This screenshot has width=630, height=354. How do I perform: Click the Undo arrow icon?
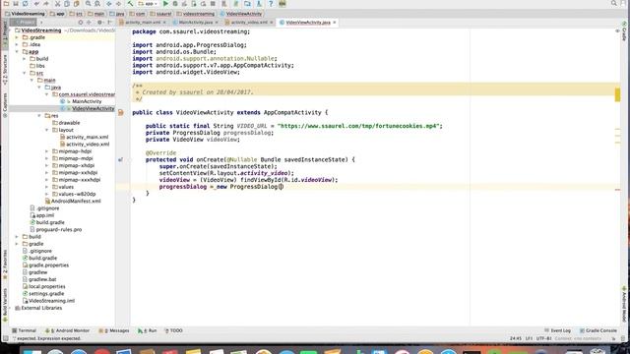[37, 4]
